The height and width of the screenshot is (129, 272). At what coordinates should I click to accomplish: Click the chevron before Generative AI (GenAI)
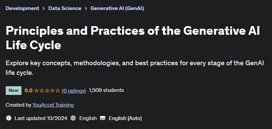[86, 8]
